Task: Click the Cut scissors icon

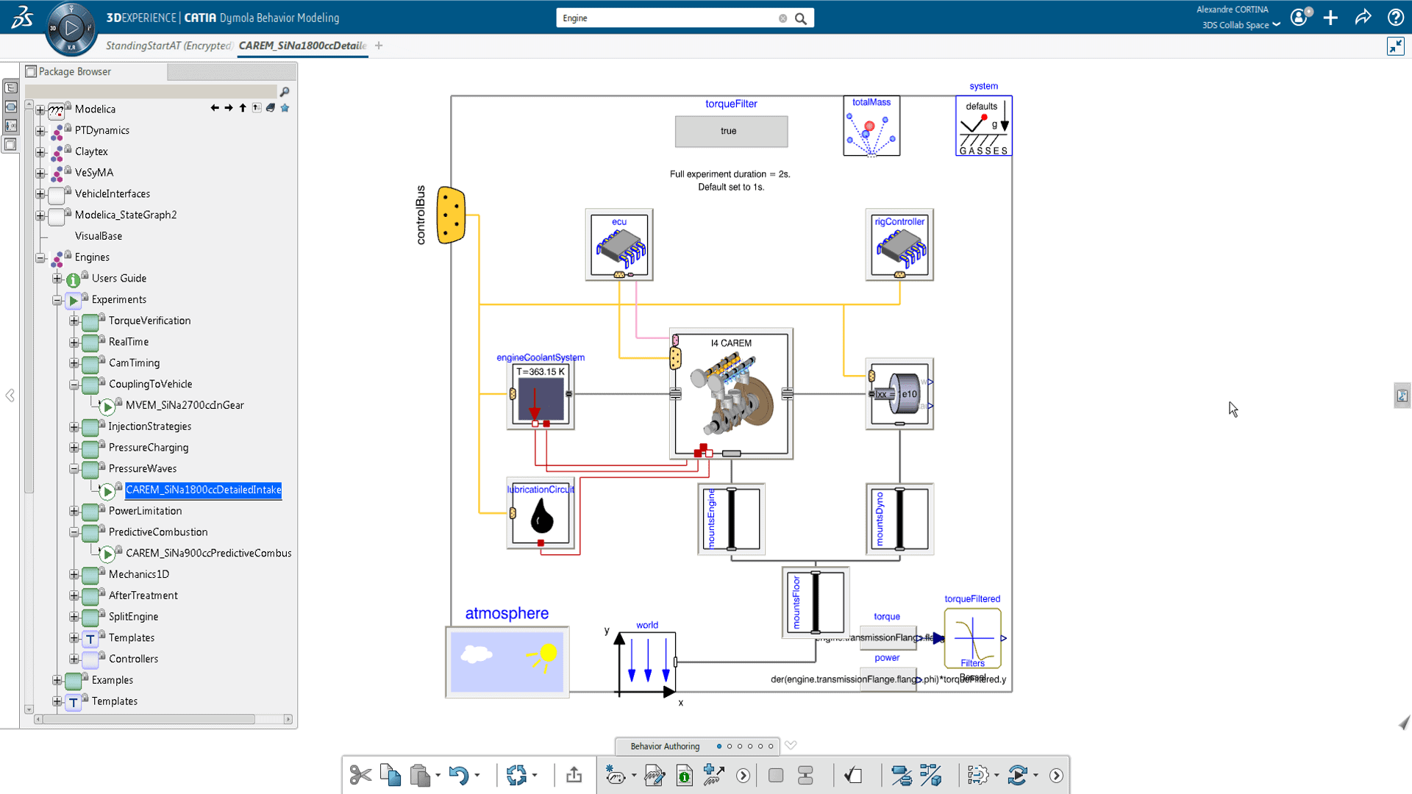Action: coord(360,775)
